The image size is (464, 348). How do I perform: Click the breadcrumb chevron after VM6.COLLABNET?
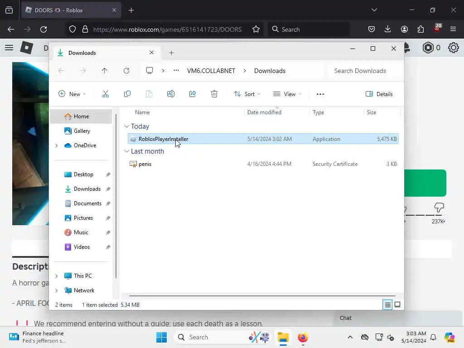click(x=245, y=71)
